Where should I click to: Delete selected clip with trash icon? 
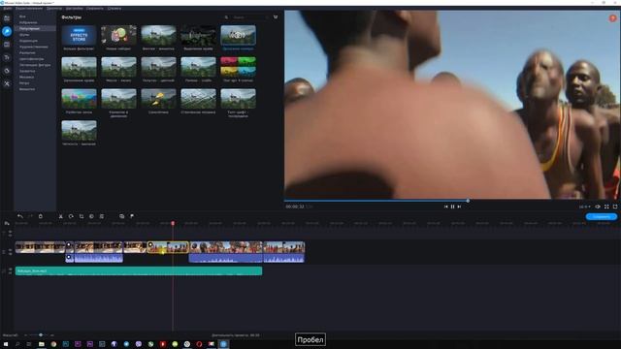point(41,216)
